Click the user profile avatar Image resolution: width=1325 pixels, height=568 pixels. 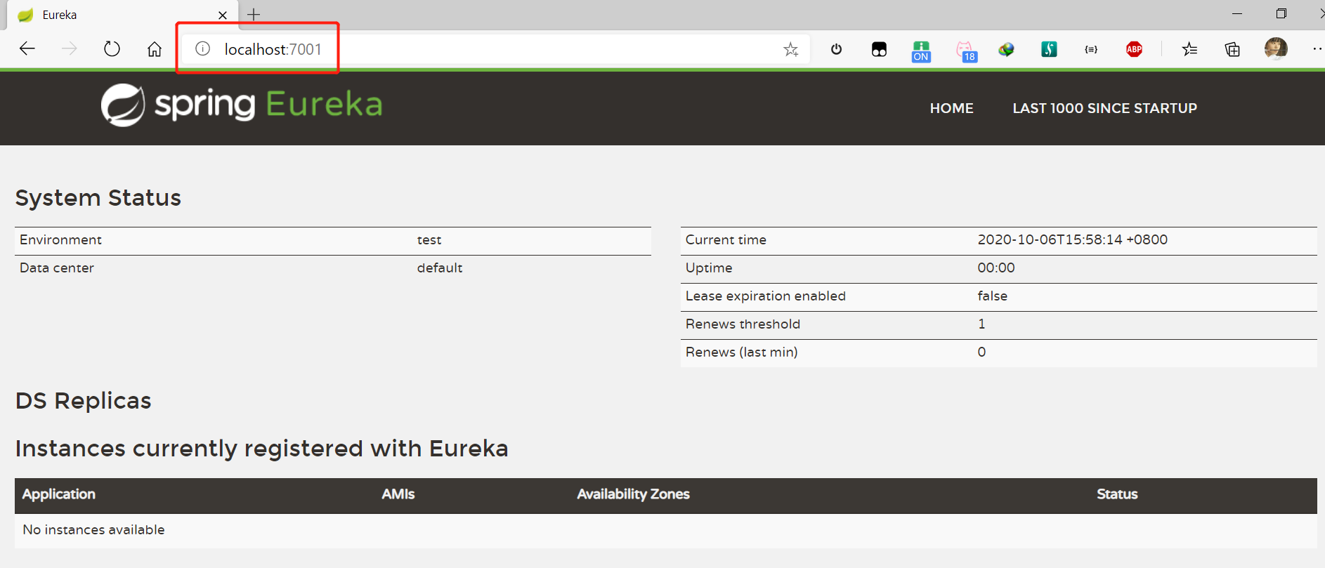pos(1276,48)
